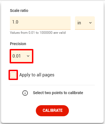Click the 1.0 value in the scale ratio field
105x124 pixels.
coord(15,22)
